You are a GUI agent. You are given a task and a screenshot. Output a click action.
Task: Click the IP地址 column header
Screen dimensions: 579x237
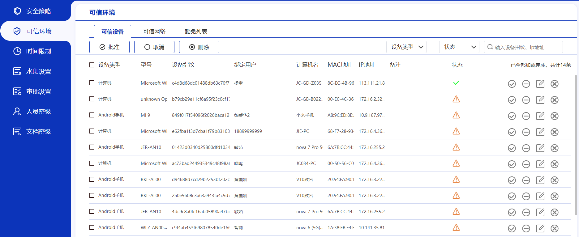pyautogui.click(x=367, y=65)
